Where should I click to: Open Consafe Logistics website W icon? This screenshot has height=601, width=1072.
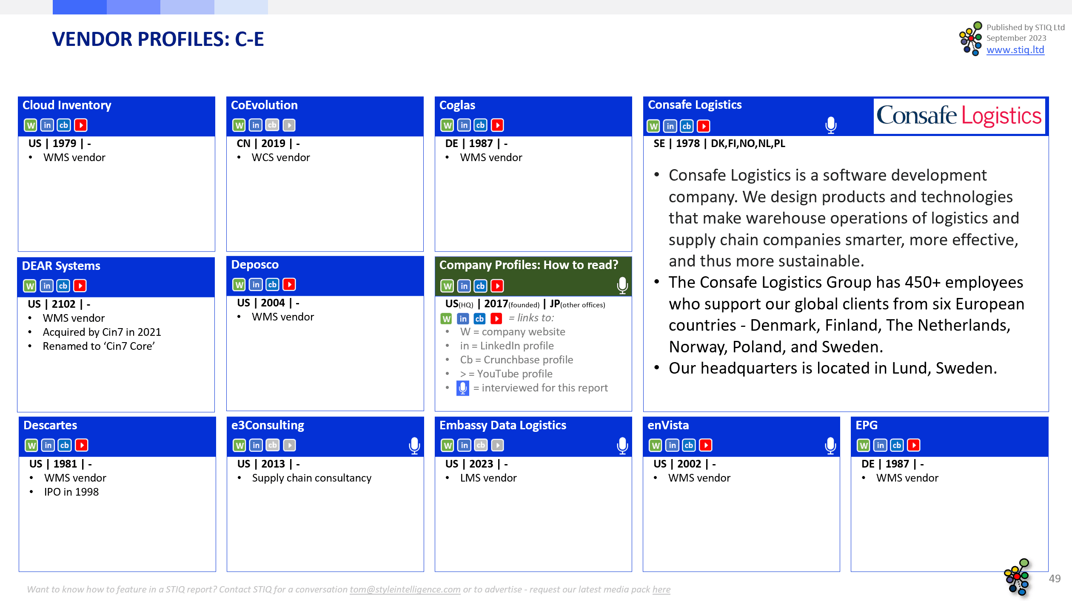[653, 126]
